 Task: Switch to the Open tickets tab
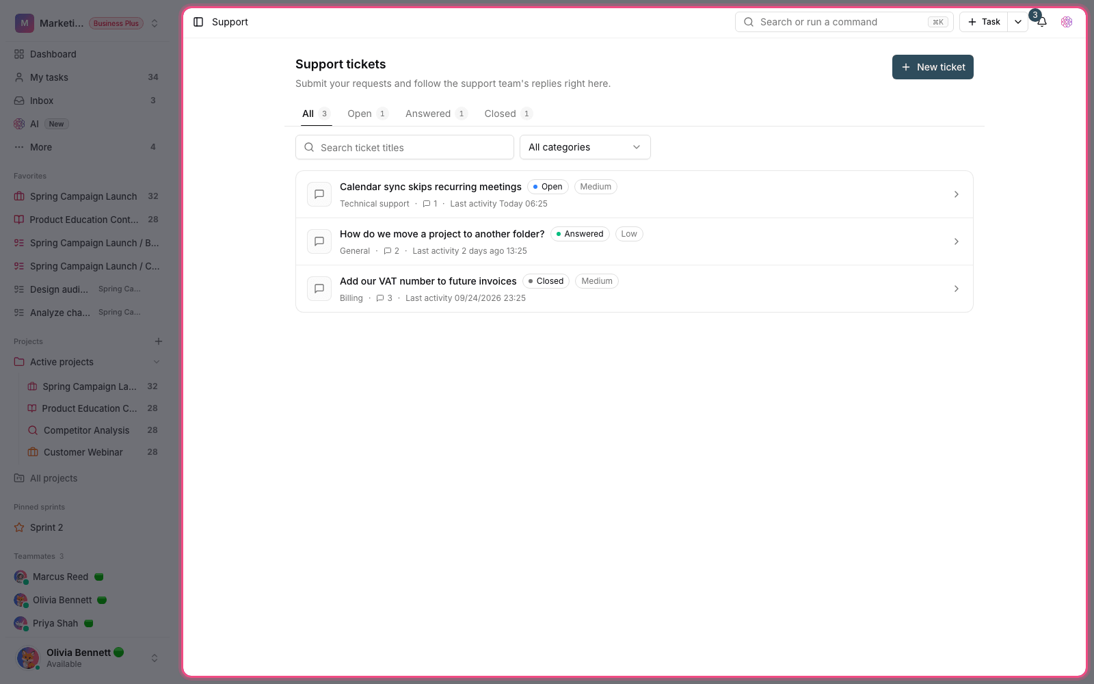tap(368, 114)
